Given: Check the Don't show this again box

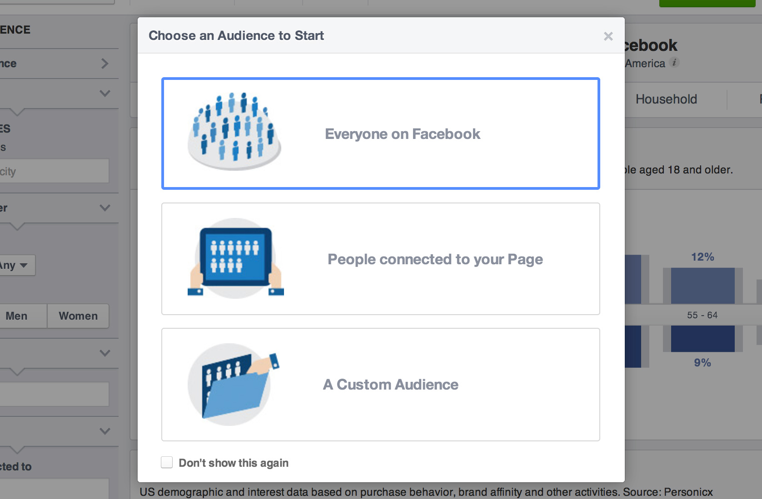Looking at the screenshot, I should click(x=167, y=462).
